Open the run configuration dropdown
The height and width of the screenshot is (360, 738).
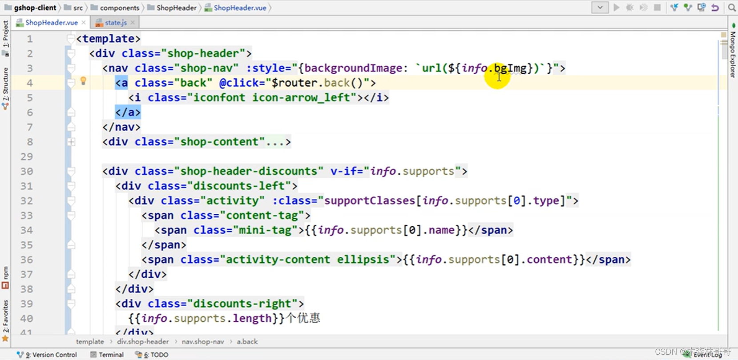600,8
